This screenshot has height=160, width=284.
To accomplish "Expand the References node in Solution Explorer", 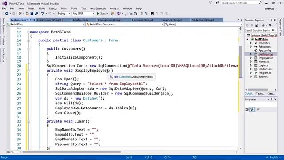I will coord(251,47).
